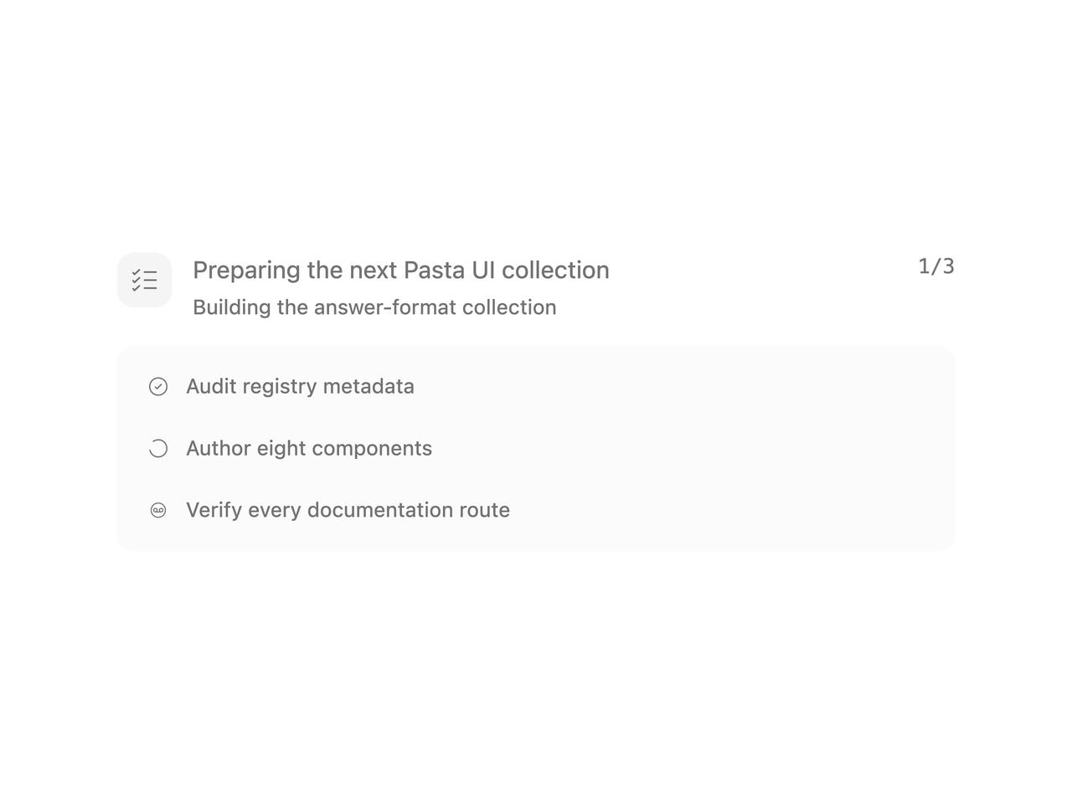This screenshot has height=804, width=1072.
Task: Click the word documentation in the third task
Action: pos(380,510)
